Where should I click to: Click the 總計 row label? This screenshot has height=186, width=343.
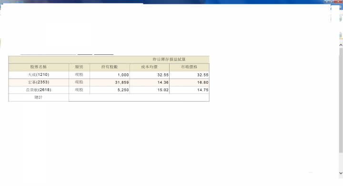(x=39, y=97)
